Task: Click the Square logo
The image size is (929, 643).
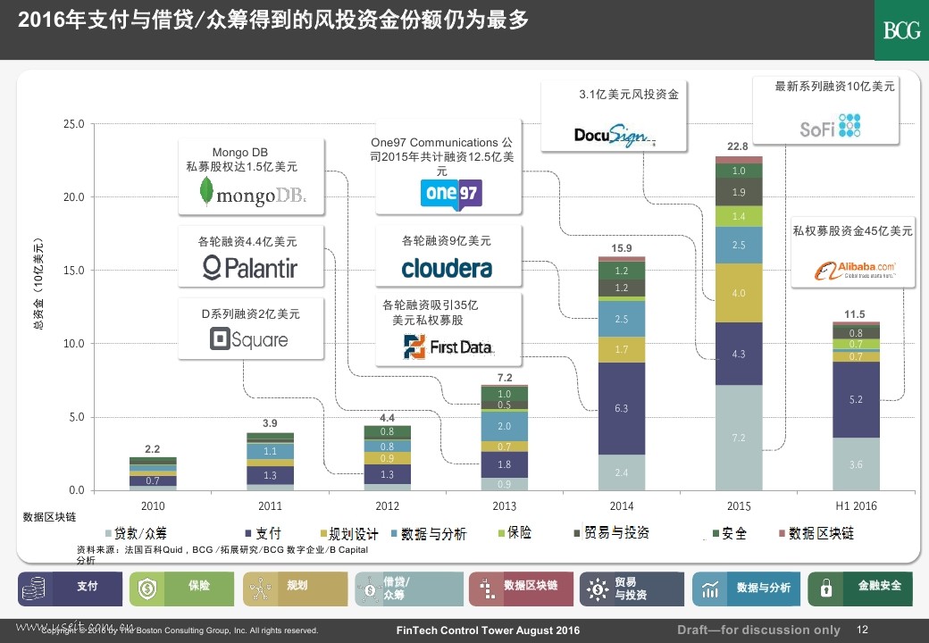Action: coord(249,339)
